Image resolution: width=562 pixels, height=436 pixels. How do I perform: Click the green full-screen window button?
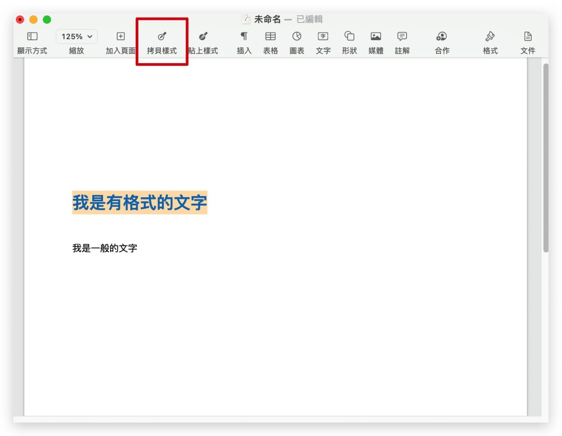tap(47, 20)
